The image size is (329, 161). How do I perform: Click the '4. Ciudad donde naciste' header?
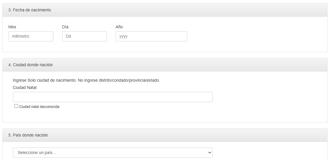pos(30,65)
